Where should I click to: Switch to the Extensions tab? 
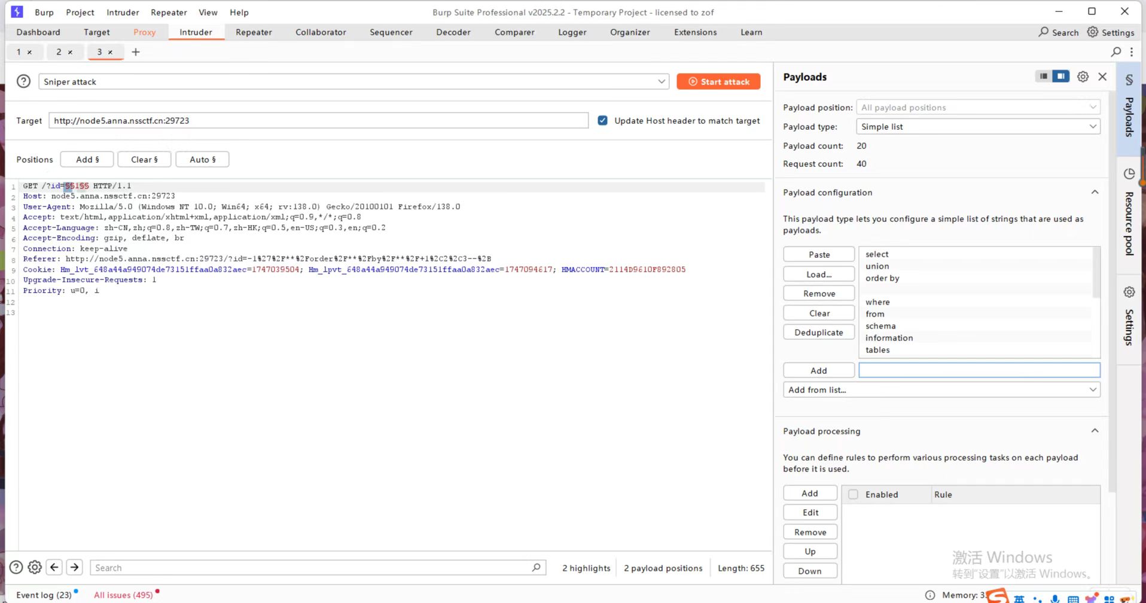695,32
